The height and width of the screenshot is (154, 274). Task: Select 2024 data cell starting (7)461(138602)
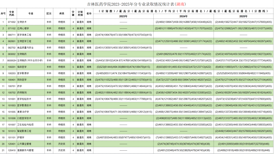(183, 138)
